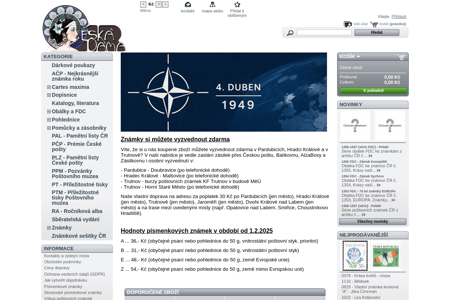Show all news with Všechny novinky

[x=372, y=222]
